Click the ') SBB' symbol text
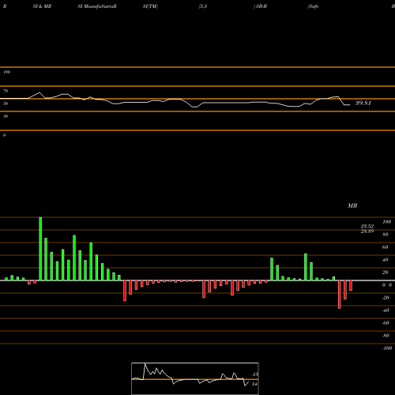 coord(260,6)
